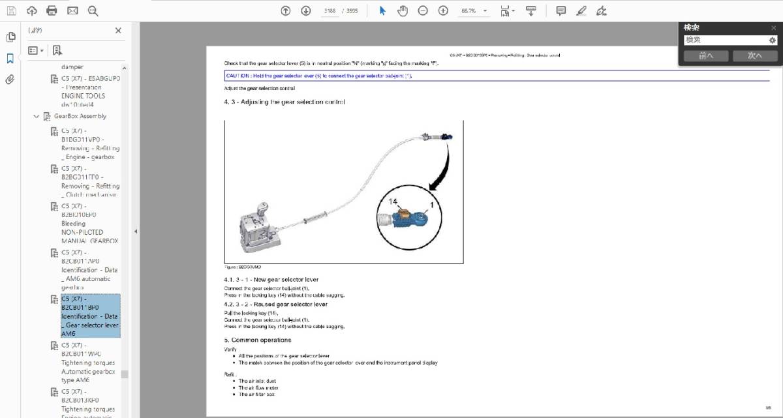
Task: Click the find current bookmark icon
Action: click(57, 50)
